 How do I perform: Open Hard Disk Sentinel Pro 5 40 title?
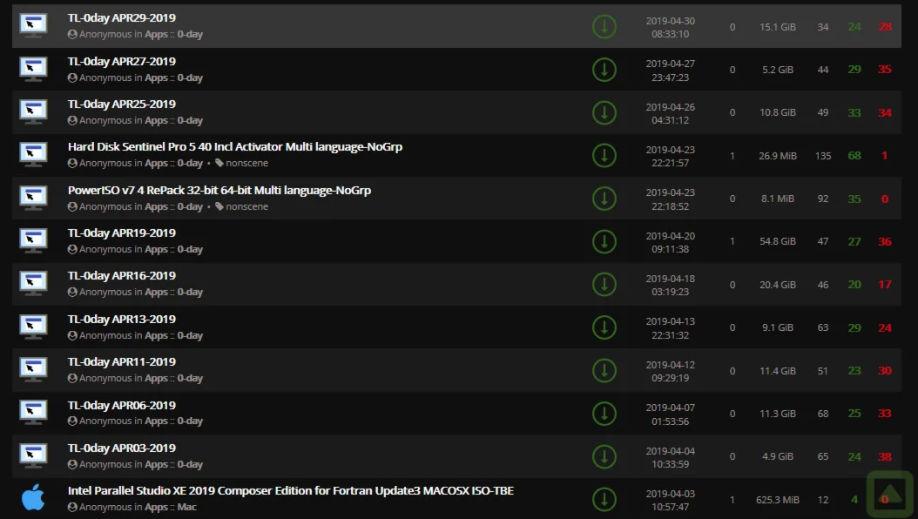coord(235,147)
